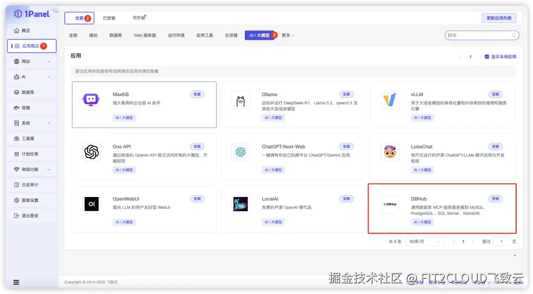Install the OpenWebUI app
The image size is (533, 294).
pyautogui.click(x=197, y=199)
